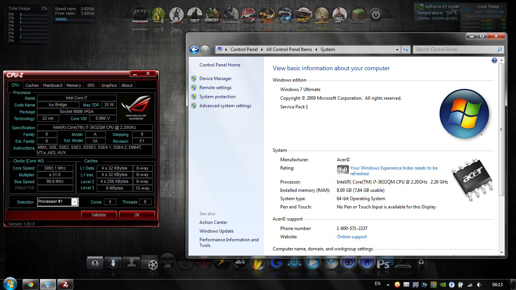This screenshot has height=290, width=516.
Task: Open the Windows Start orb
Action: click(x=9, y=284)
